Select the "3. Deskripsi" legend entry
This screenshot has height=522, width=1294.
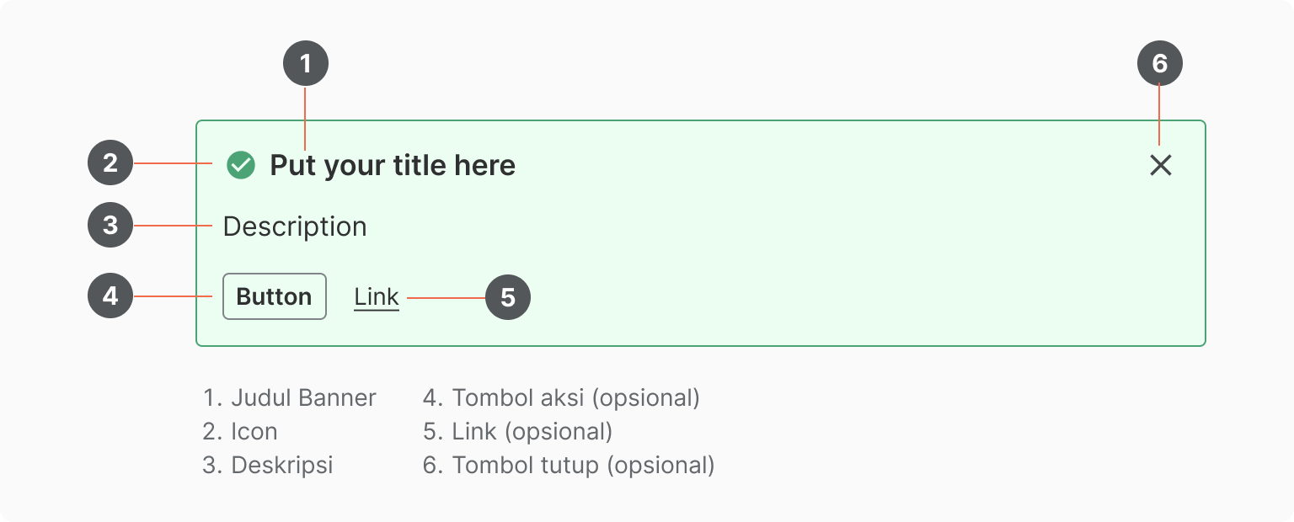[268, 465]
